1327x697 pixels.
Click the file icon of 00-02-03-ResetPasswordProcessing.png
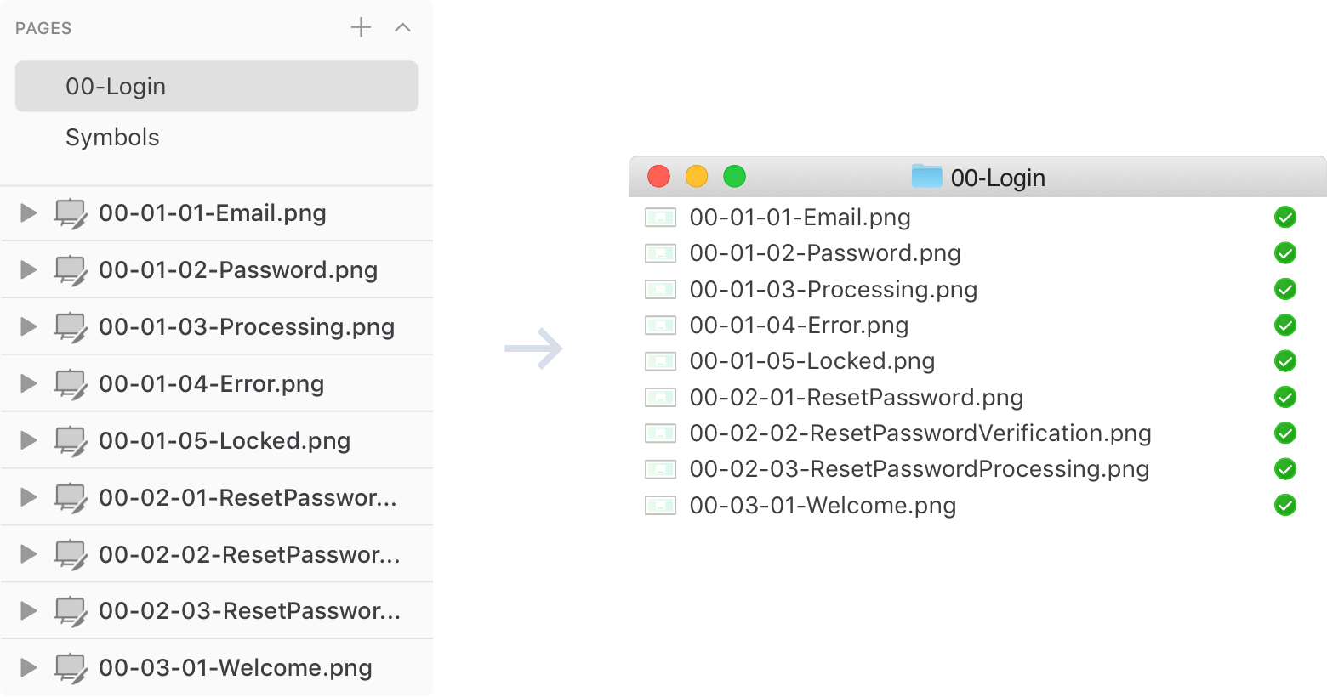(x=660, y=469)
